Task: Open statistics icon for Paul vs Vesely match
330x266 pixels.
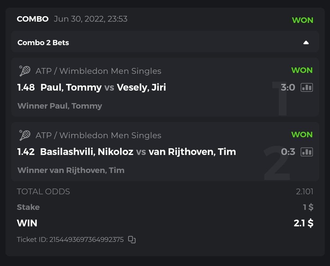Action: click(306, 88)
